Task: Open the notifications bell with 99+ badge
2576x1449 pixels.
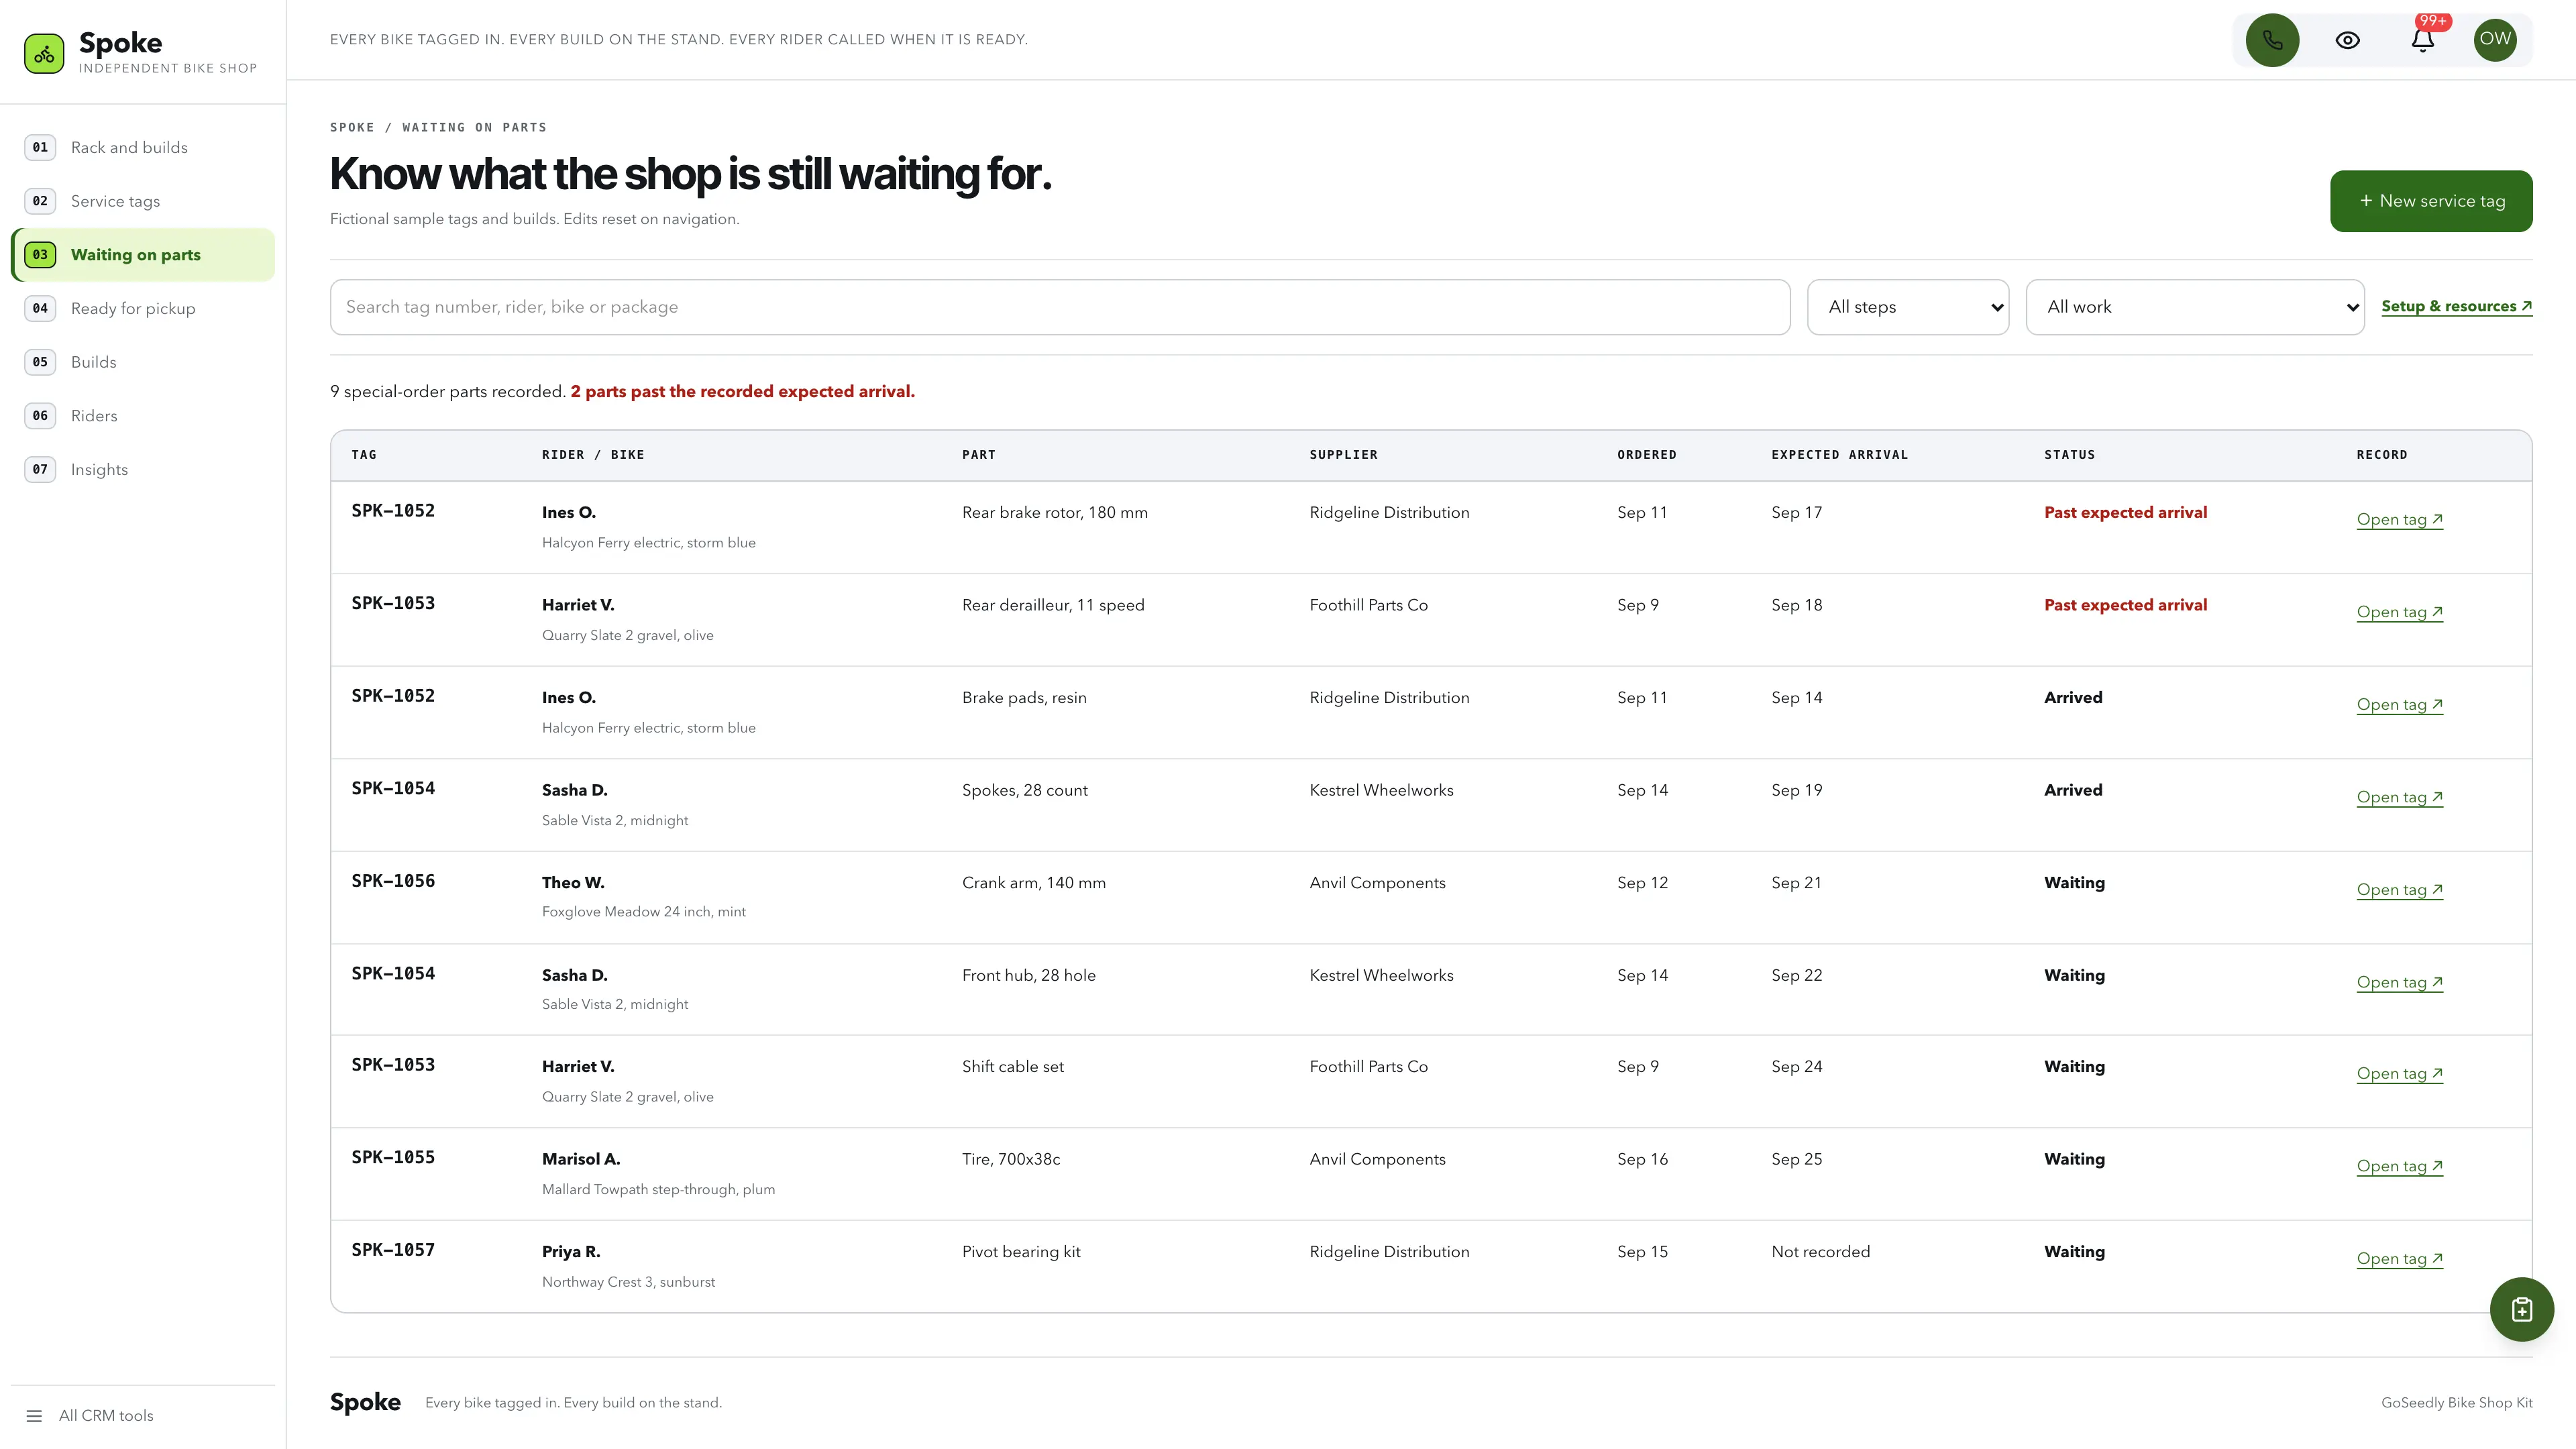Action: 2422,40
